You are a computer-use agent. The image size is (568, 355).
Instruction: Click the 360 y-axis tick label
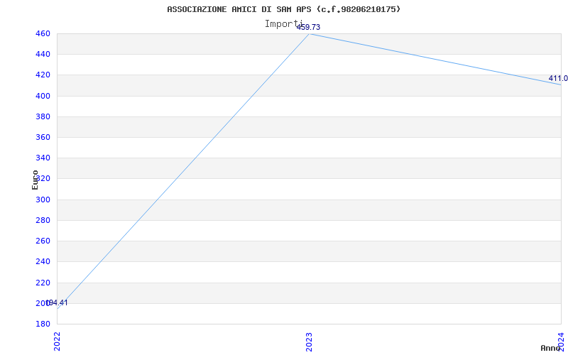(x=43, y=137)
